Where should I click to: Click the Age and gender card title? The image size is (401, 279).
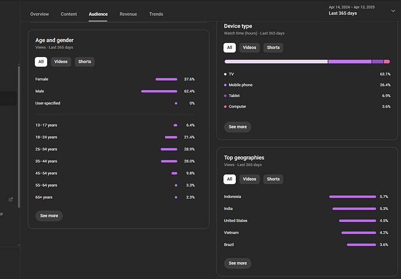pos(55,41)
